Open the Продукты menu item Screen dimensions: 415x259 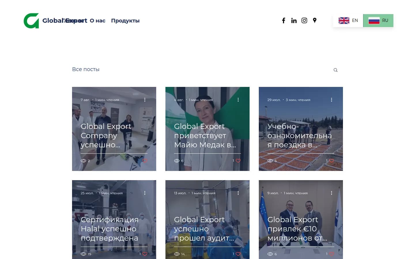click(125, 21)
